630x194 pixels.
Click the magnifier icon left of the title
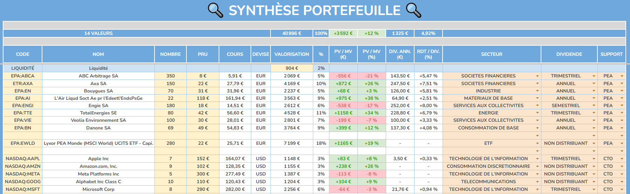(215, 10)
